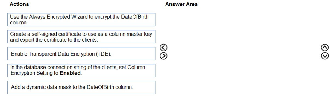Click the word 'column.' in the first action
The width and height of the screenshot is (331, 102).
19,22
